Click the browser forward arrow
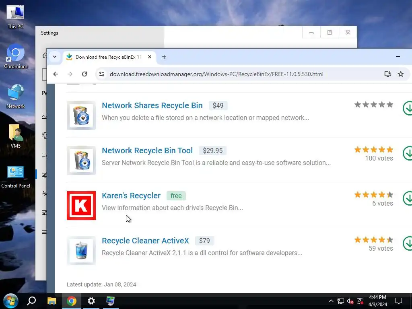Screen dimensions: 412x309 coord(70,74)
